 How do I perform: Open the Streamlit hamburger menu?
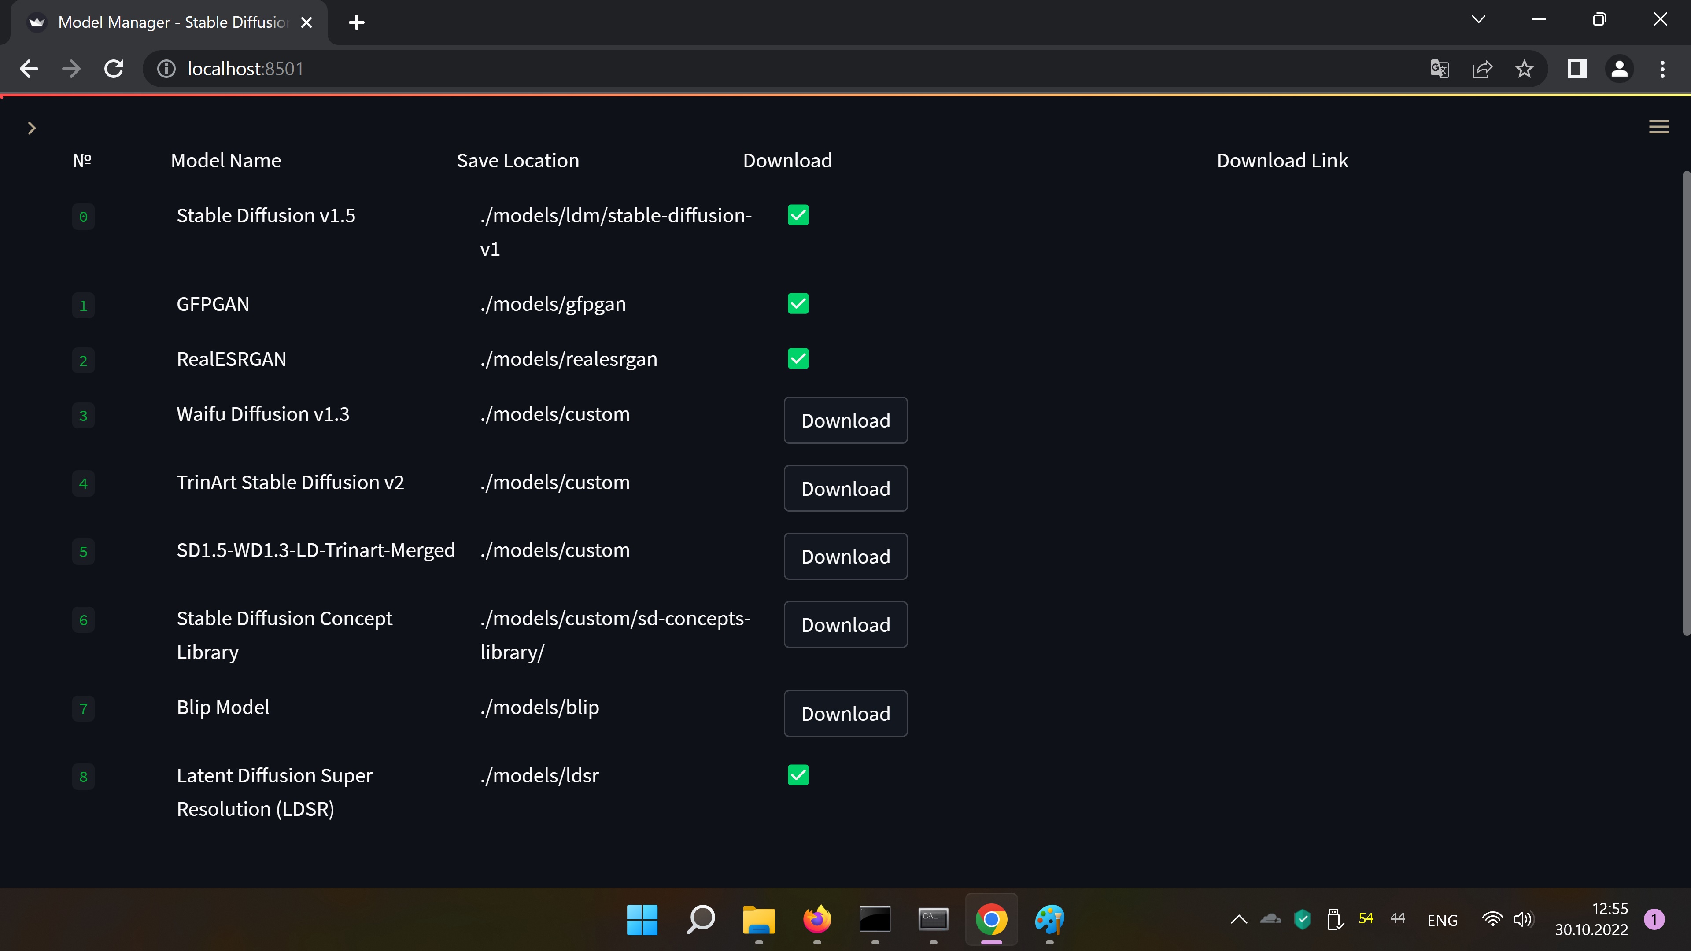click(x=1659, y=127)
